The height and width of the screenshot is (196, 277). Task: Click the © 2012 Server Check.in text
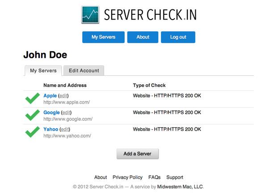(x=98, y=187)
